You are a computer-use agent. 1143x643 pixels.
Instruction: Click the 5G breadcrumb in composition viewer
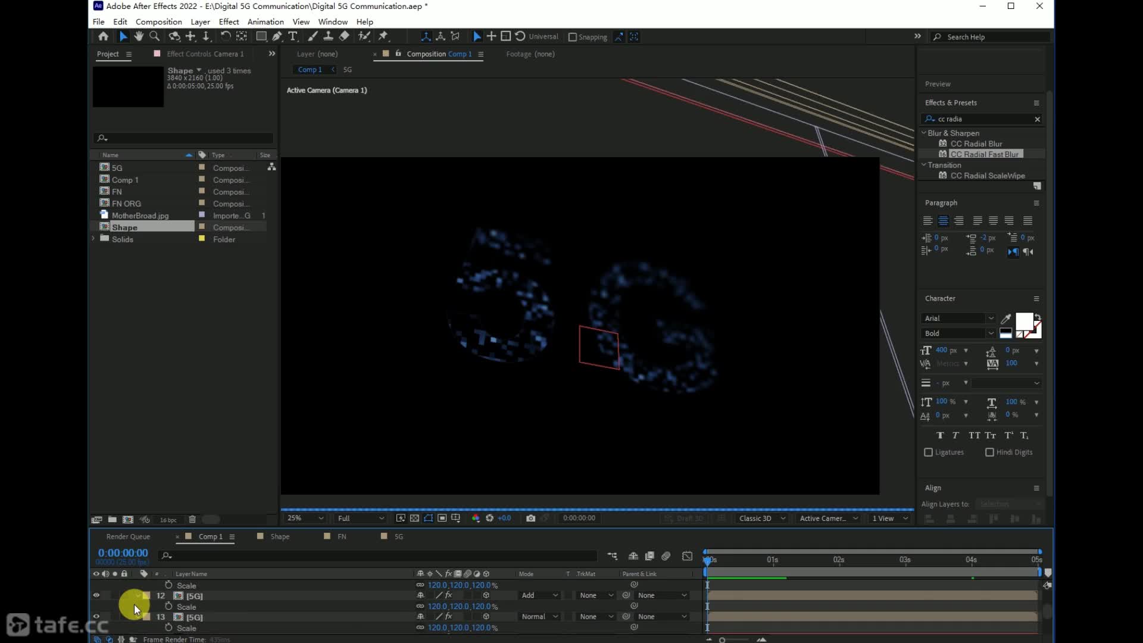pos(347,70)
